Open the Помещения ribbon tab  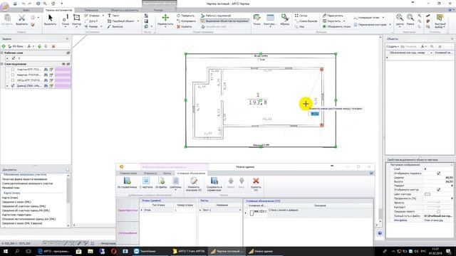coord(91,10)
